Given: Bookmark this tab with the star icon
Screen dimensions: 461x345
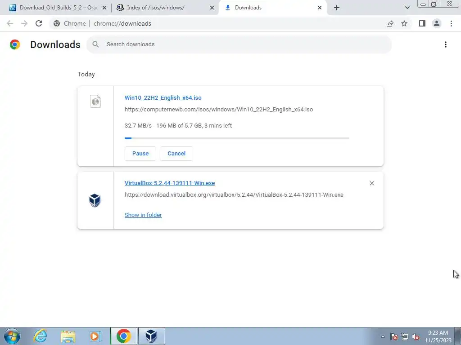Looking at the screenshot, I should 404,23.
